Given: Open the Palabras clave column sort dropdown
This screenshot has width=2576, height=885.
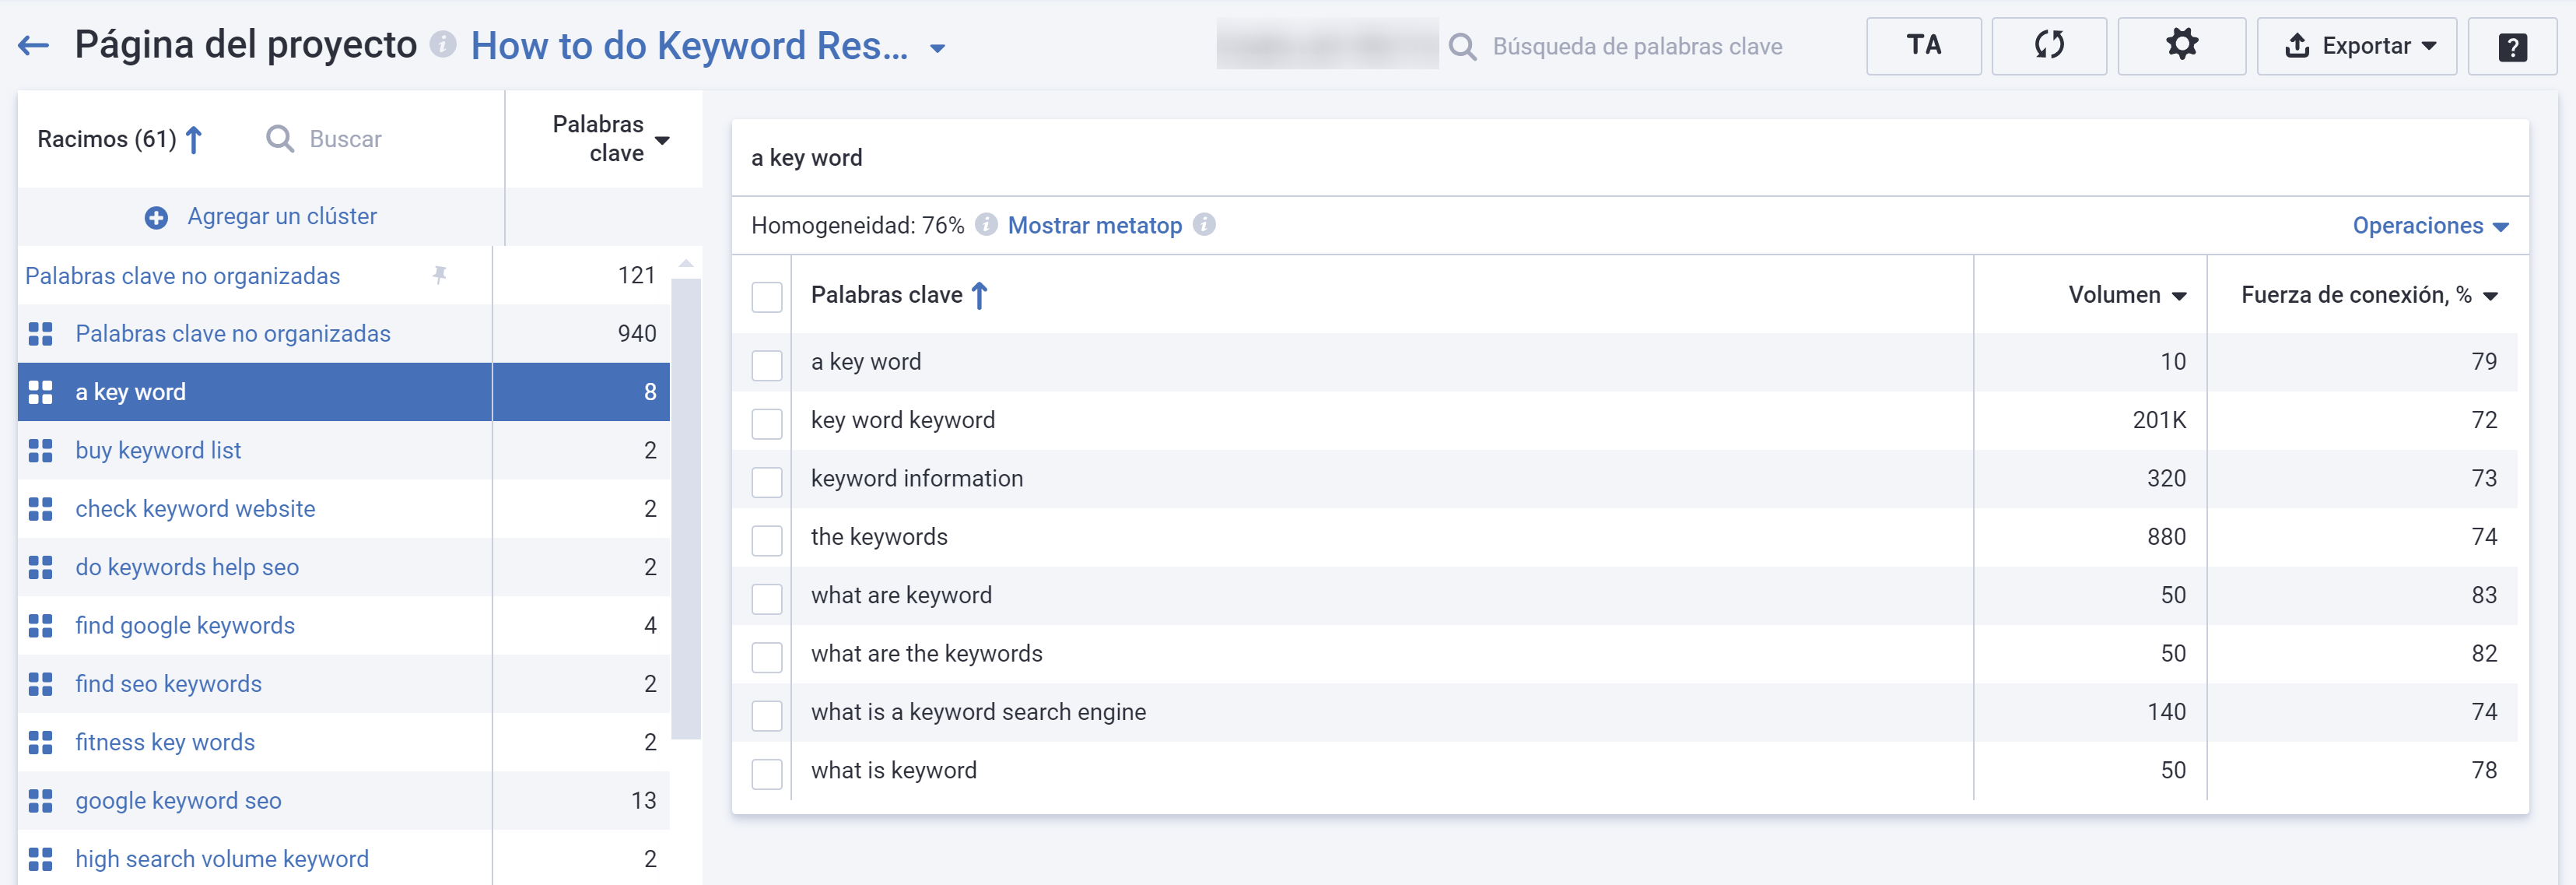Looking at the screenshot, I should (663, 140).
